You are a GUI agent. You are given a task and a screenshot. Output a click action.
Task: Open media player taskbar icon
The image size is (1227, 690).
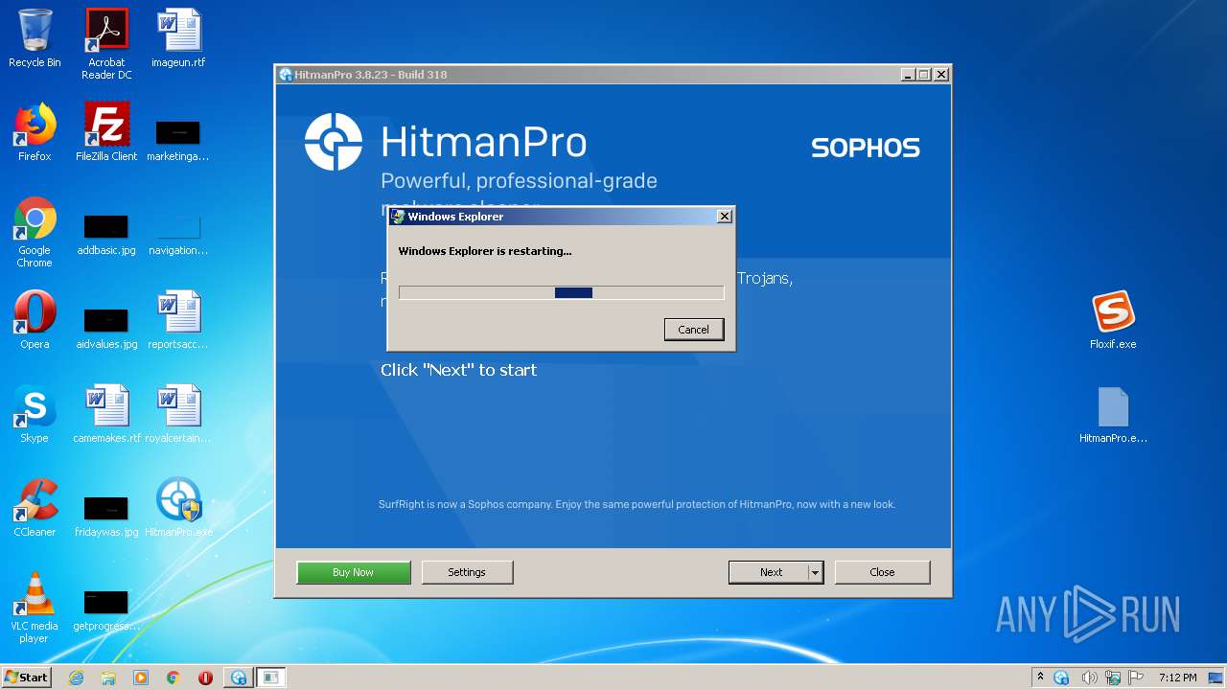141,678
